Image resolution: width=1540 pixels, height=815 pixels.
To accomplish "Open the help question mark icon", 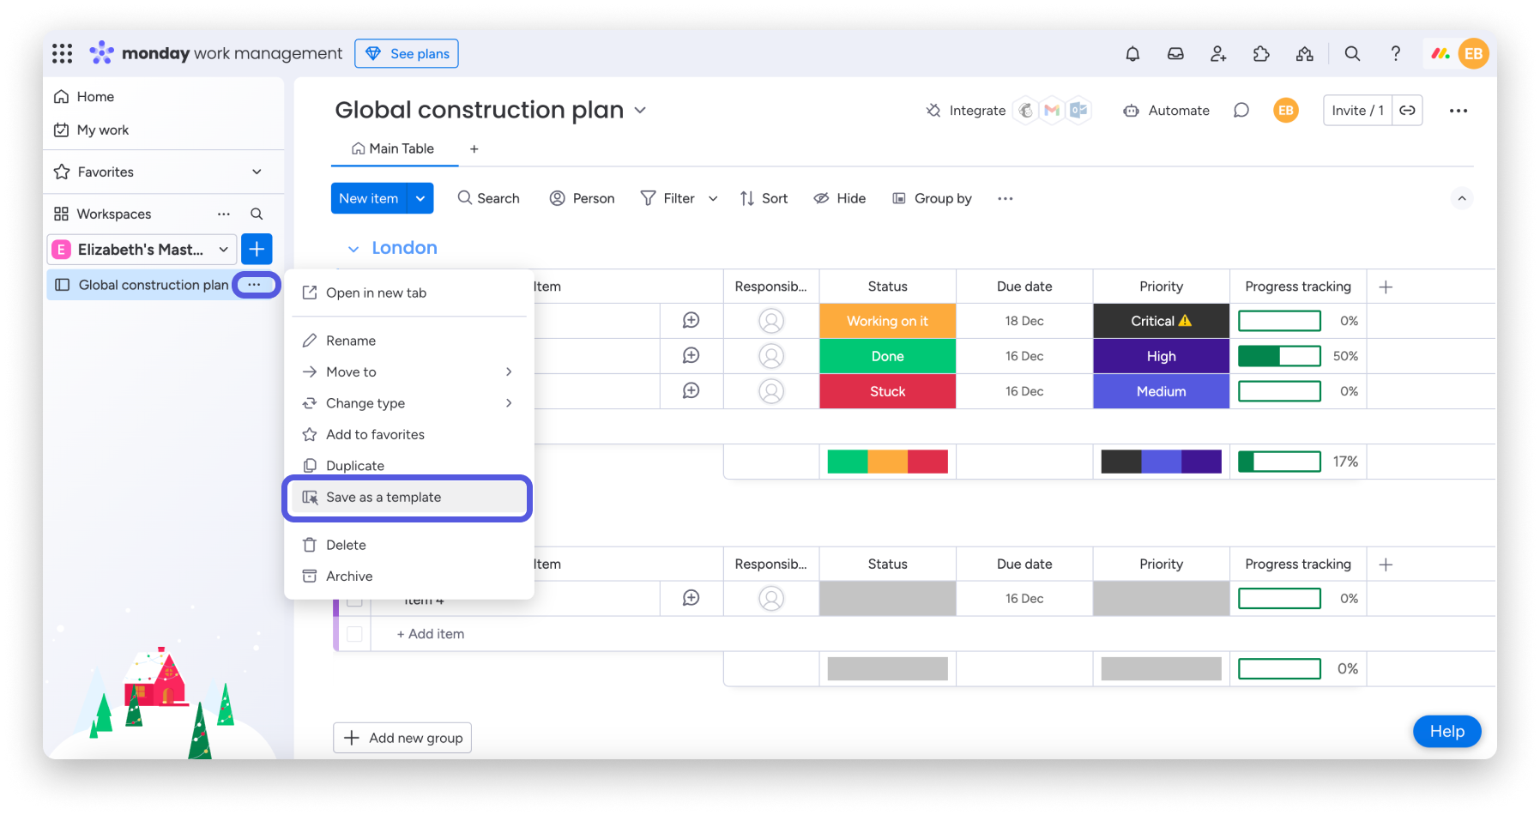I will (x=1396, y=53).
